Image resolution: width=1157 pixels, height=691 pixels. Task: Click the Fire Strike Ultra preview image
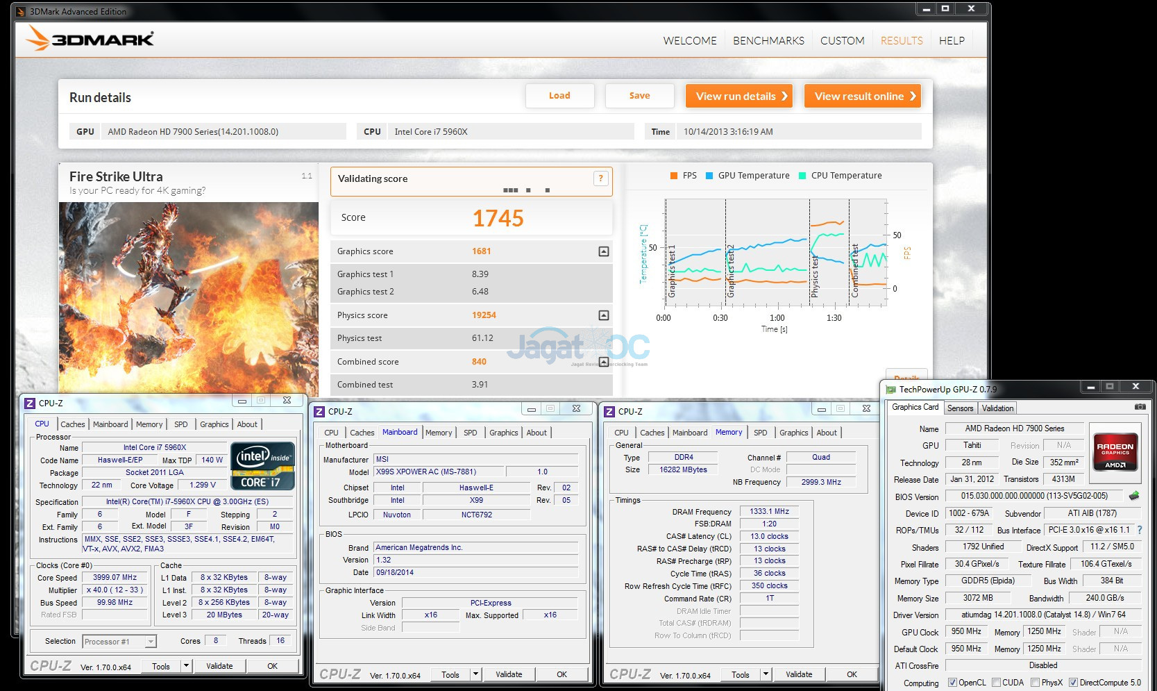[x=188, y=297]
